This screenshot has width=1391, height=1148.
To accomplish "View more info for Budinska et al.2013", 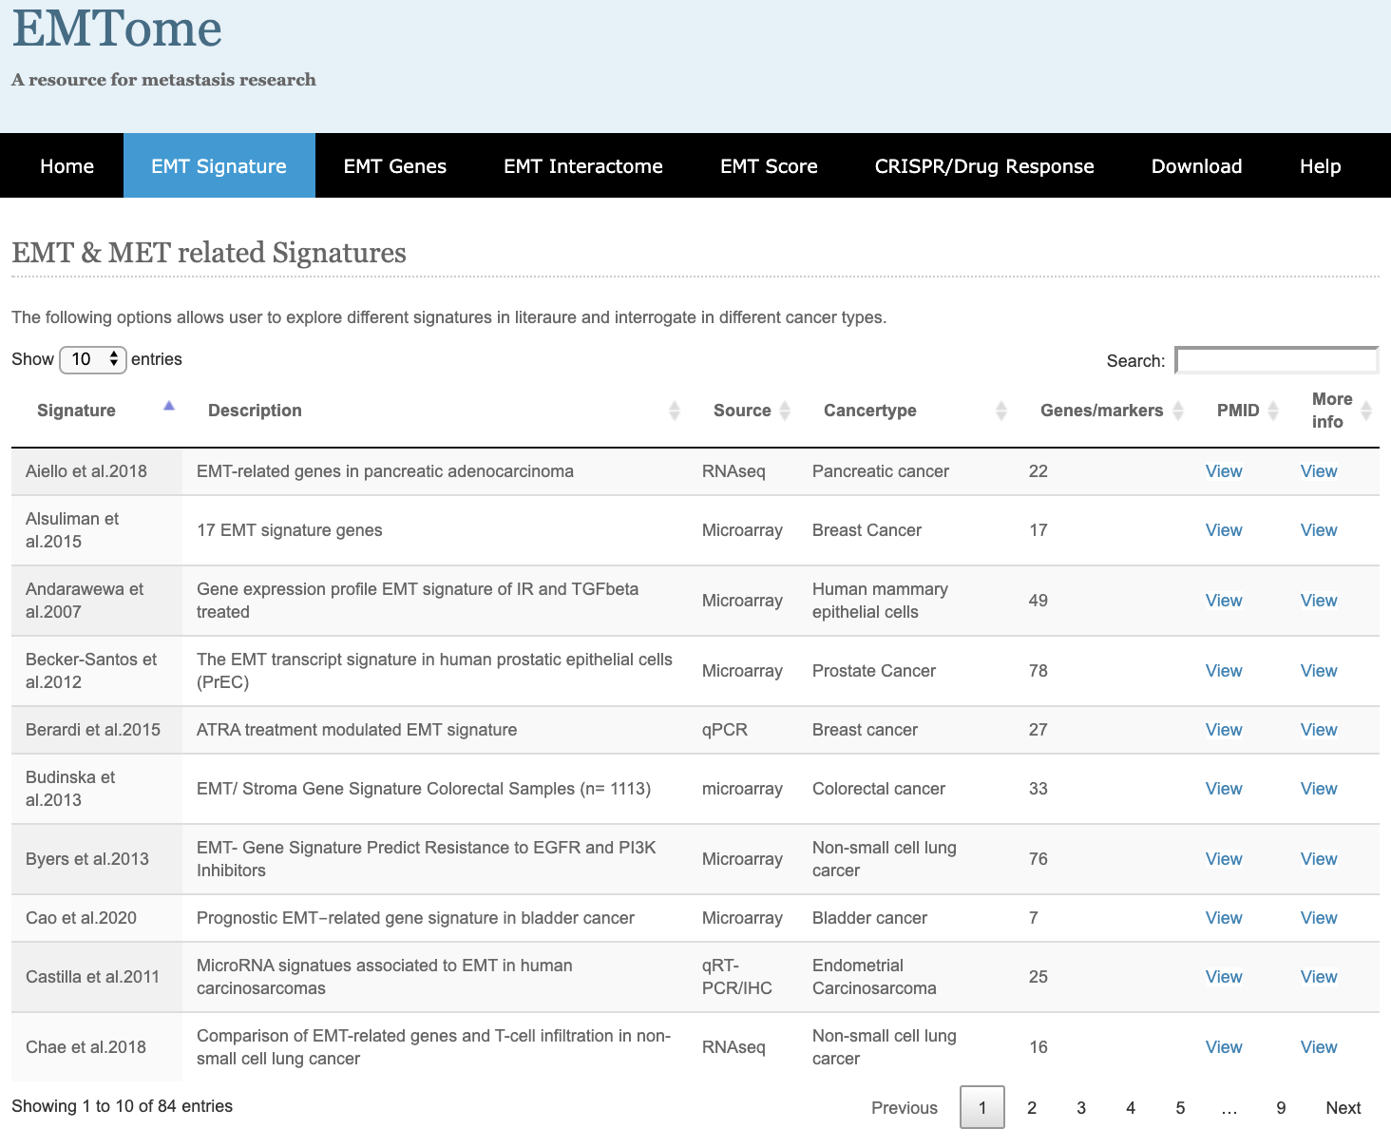I will pyautogui.click(x=1319, y=789).
